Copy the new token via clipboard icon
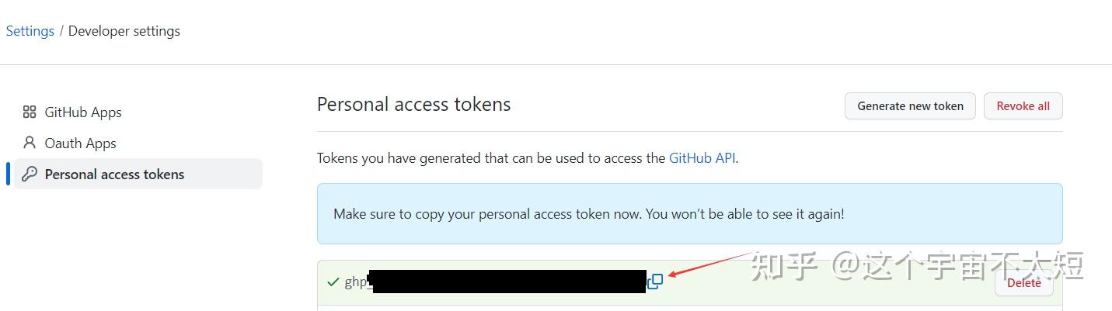Viewport: 1112px width, 311px height. tap(656, 282)
